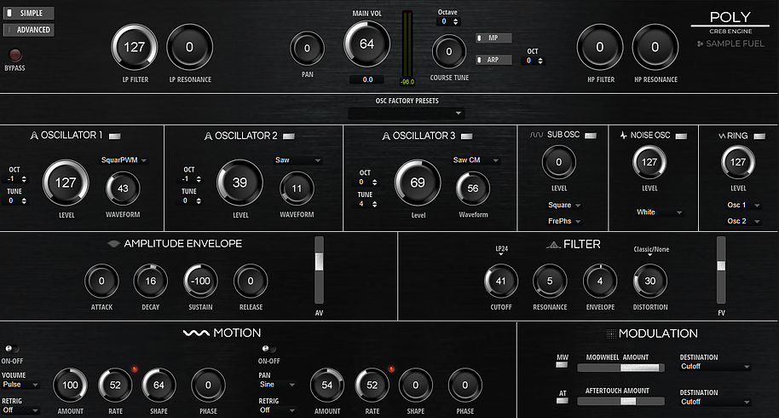The image size is (779, 418).
Task: Click the AV vertical slider
Action: click(319, 270)
